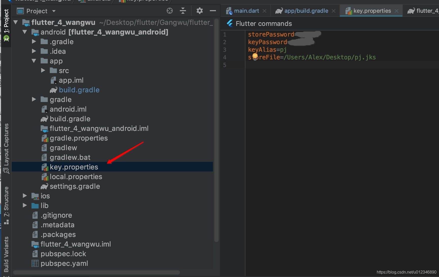The width and height of the screenshot is (439, 277).
Task: Close the key.properties tab
Action: pyautogui.click(x=397, y=11)
